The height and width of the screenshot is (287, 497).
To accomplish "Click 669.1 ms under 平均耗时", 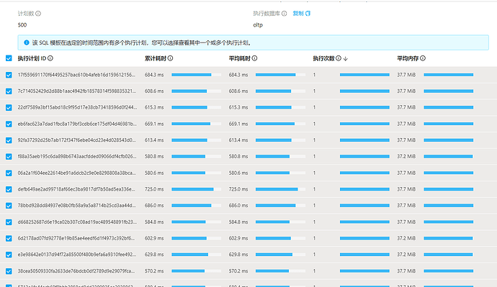I will tap(238, 124).
